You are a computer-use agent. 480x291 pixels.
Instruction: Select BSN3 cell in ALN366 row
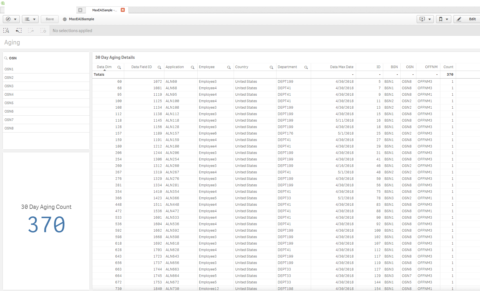391,198
